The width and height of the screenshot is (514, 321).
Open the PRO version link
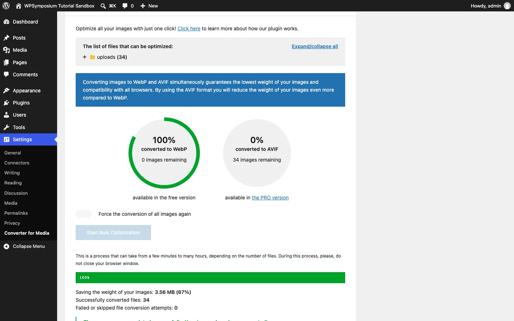270,198
